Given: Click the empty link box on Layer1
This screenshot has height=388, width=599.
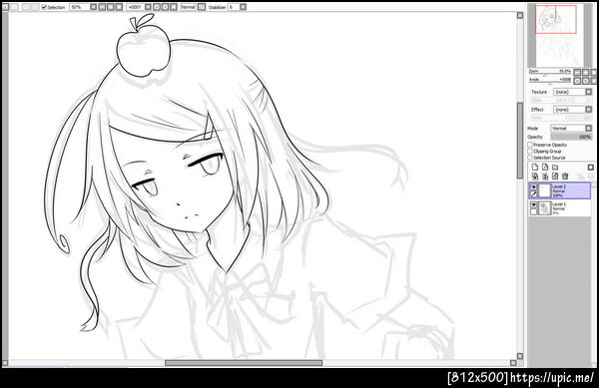Looking at the screenshot, I should pyautogui.click(x=534, y=211).
